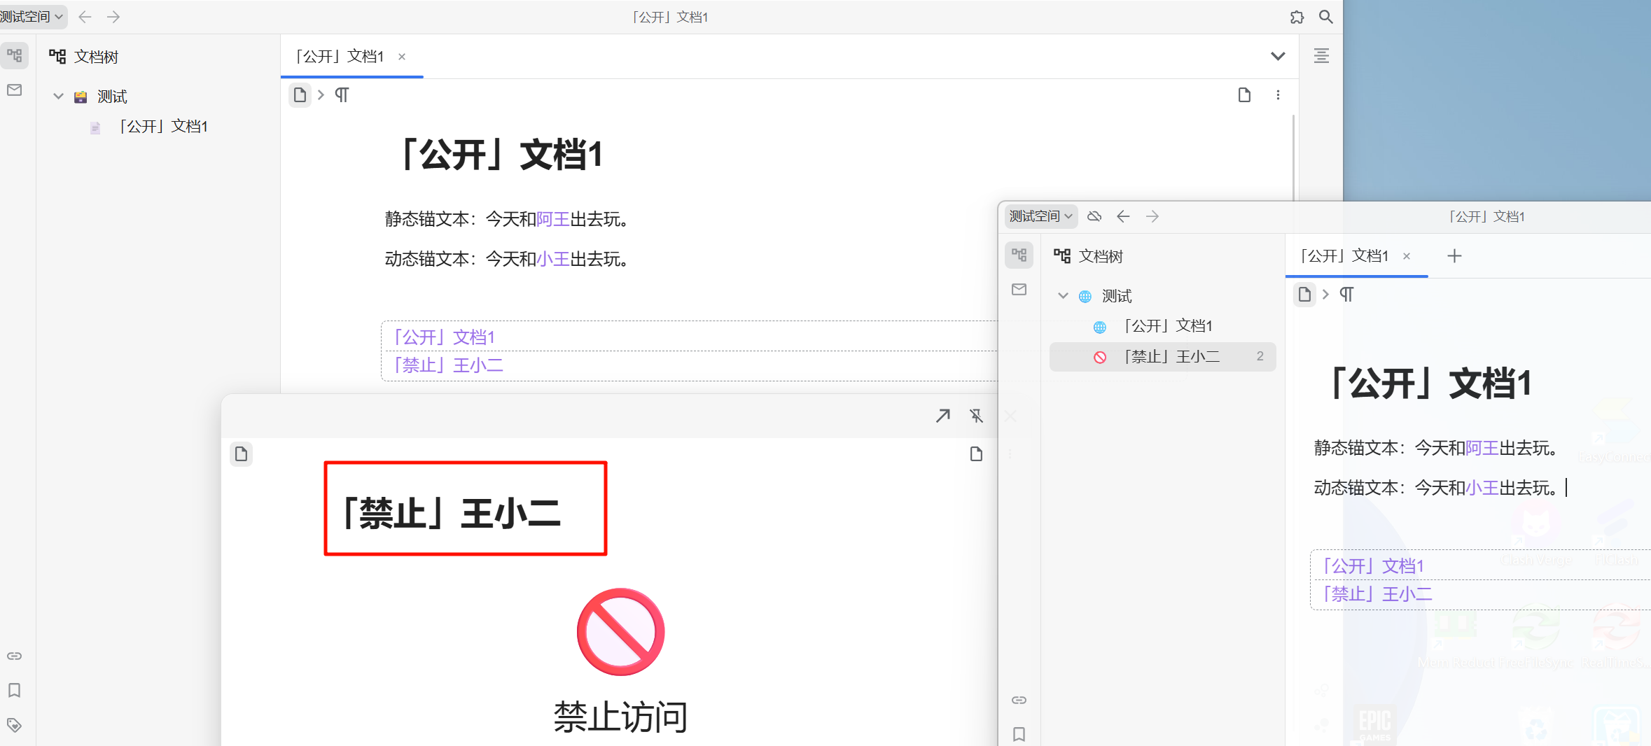Screen dimensions: 1651x746
Task: Expand the tab list chevron
Action: click(x=1278, y=56)
